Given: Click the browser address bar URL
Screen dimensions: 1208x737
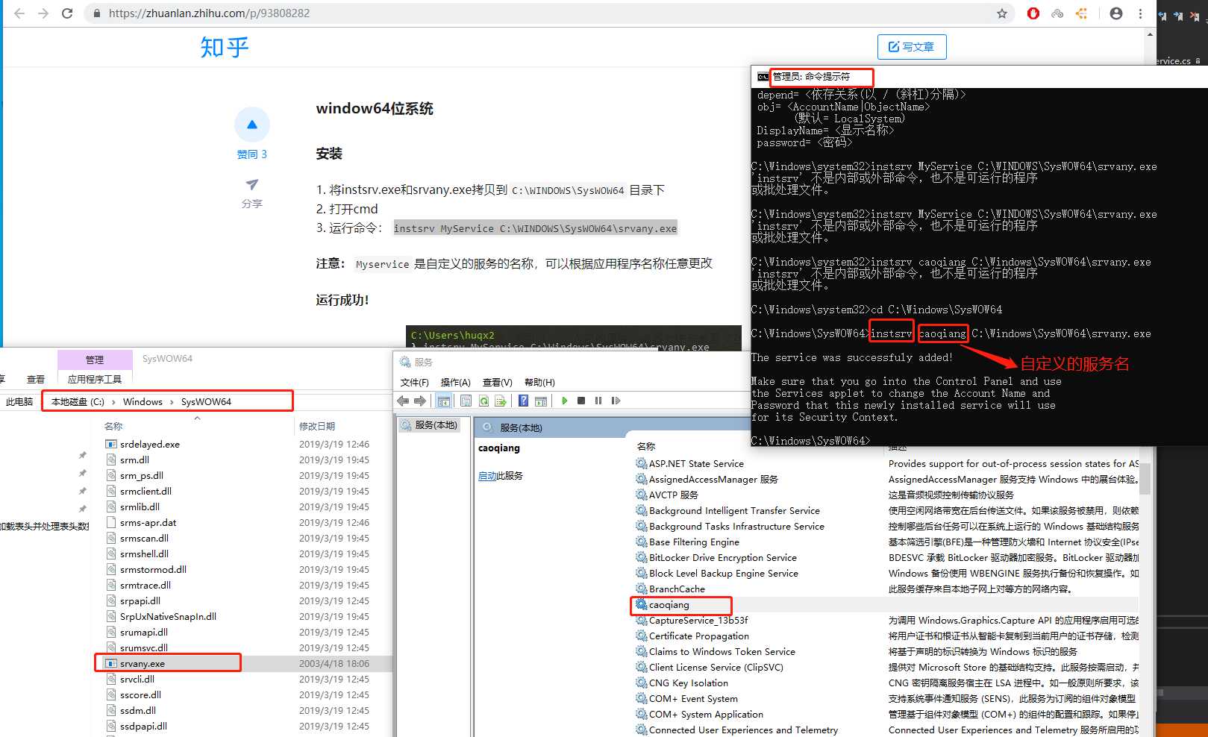Looking at the screenshot, I should click(209, 13).
